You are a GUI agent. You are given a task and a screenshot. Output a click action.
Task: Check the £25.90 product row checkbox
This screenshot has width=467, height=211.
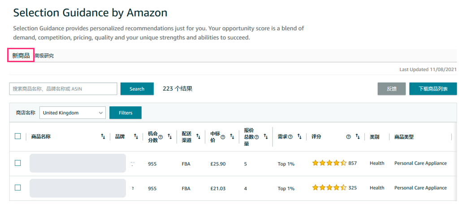coord(18,163)
